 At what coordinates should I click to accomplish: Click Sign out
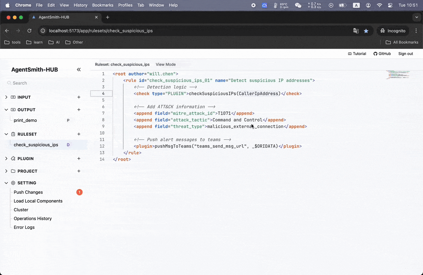tap(405, 54)
